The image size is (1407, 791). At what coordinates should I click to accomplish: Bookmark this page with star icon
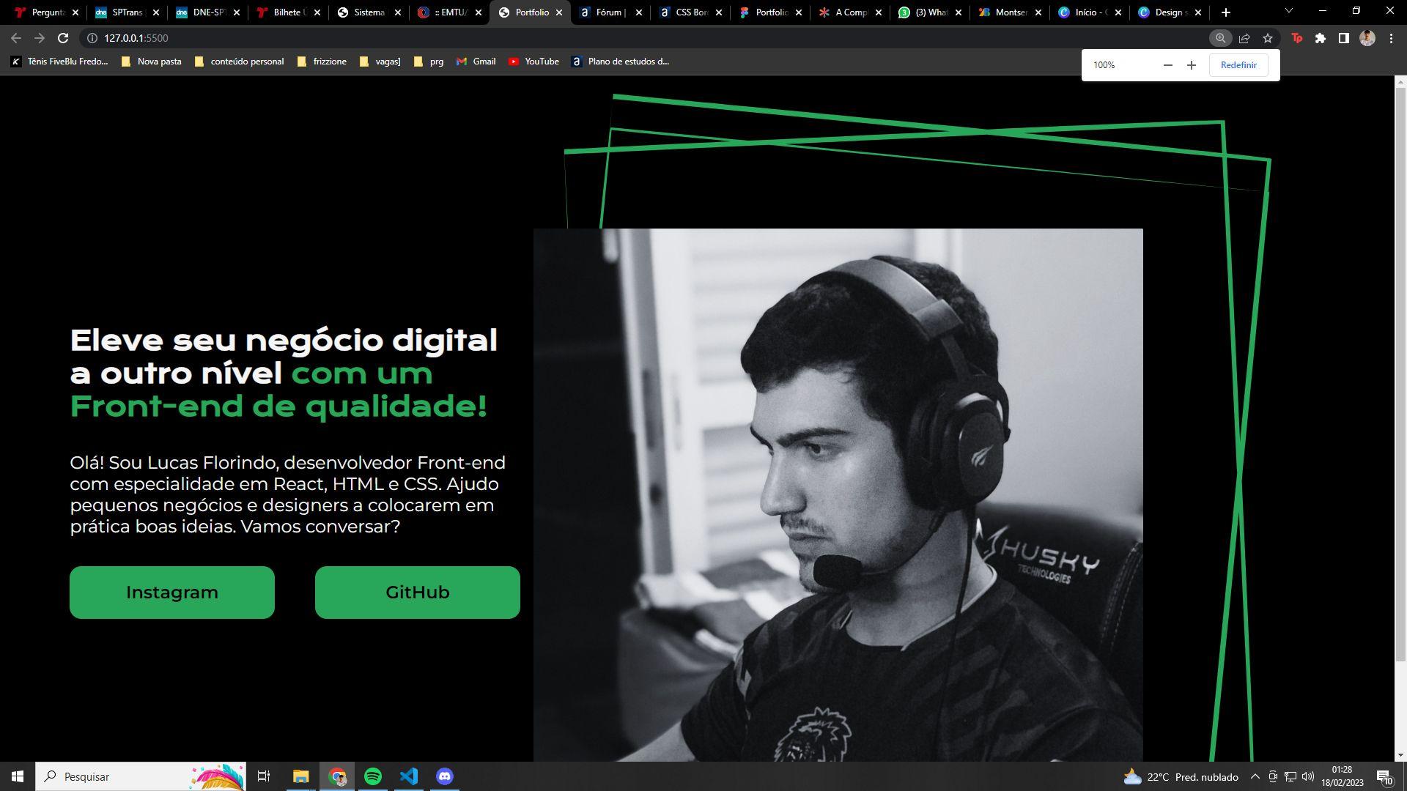coord(1268,38)
